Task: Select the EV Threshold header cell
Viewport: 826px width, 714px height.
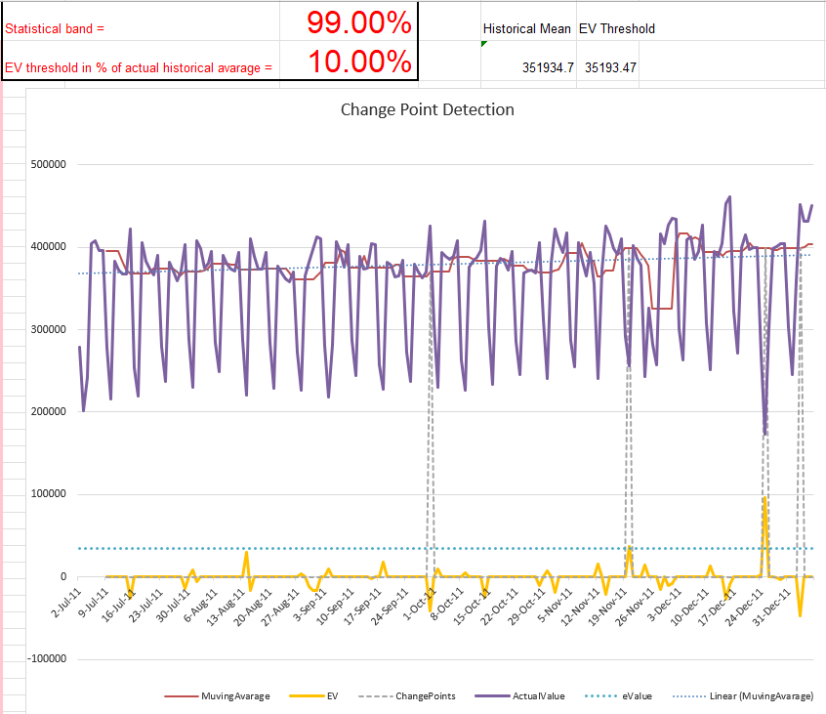Action: click(x=617, y=28)
